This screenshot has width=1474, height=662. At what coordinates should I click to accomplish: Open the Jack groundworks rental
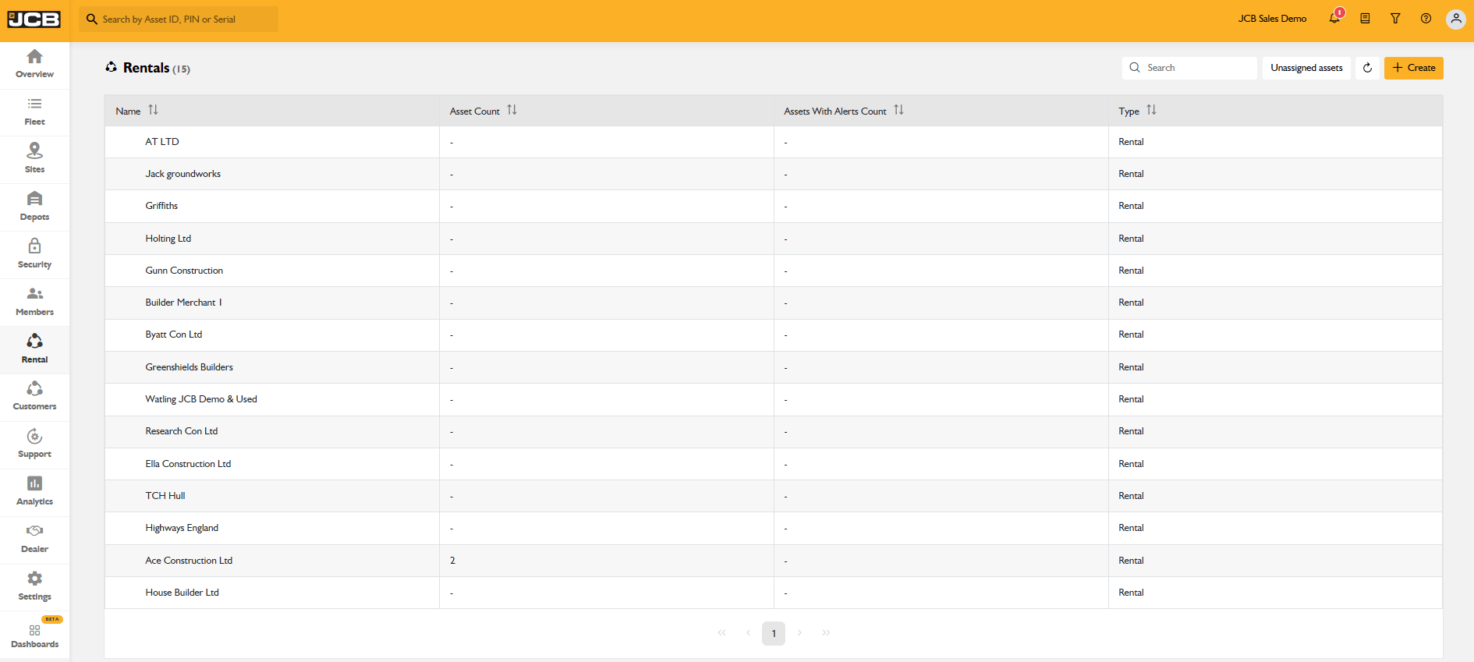coord(773,174)
